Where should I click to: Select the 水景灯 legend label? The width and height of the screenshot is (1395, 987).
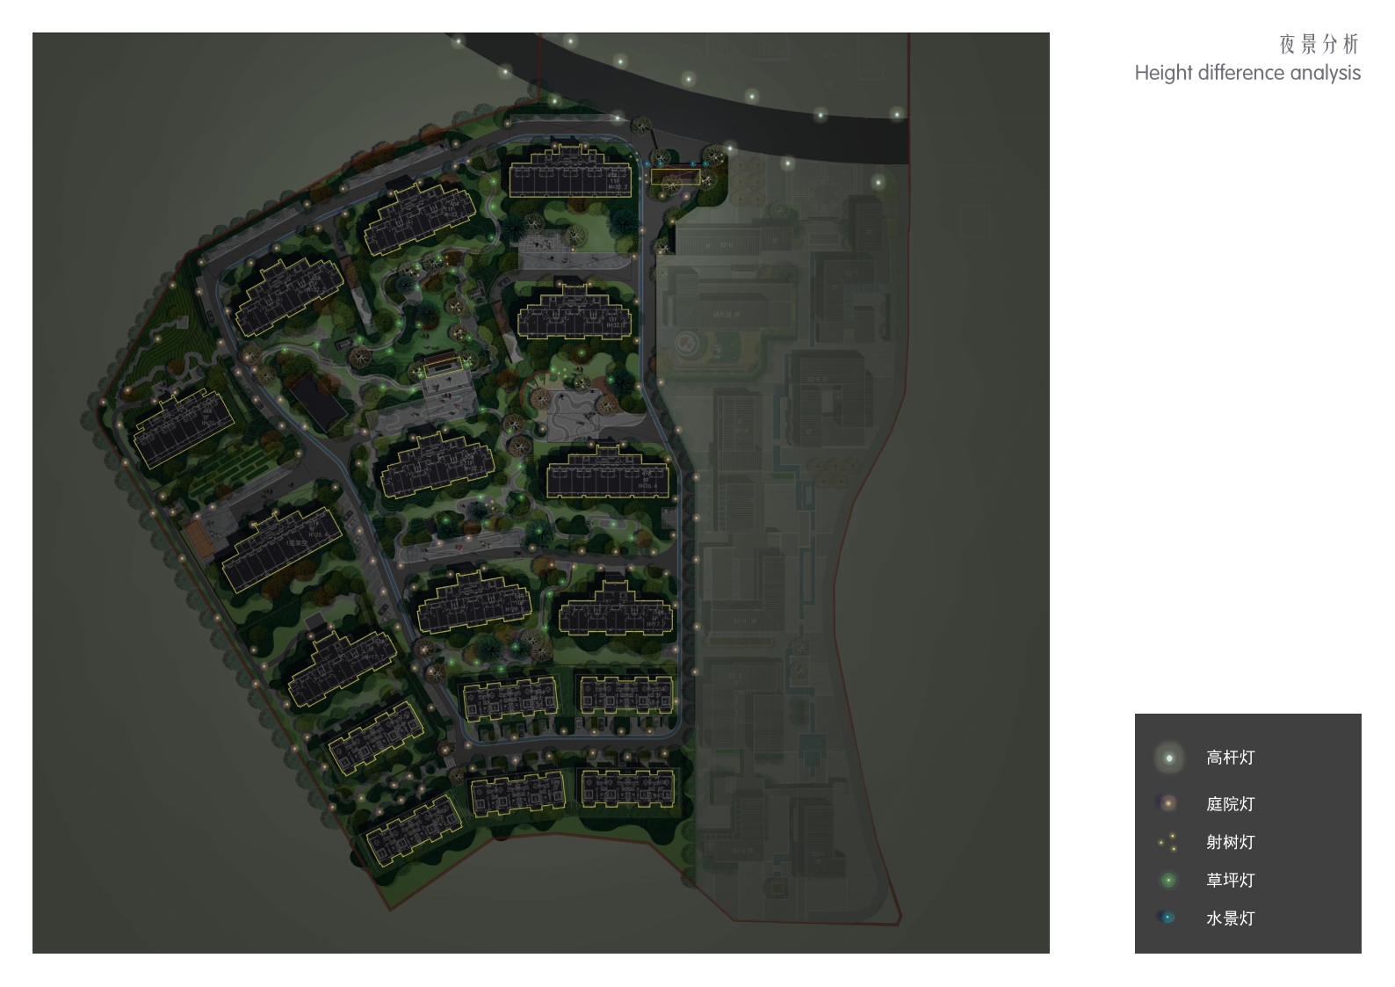[x=1230, y=918]
